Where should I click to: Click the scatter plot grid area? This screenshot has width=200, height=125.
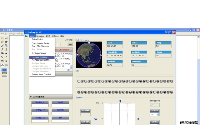[x=119, y=114]
